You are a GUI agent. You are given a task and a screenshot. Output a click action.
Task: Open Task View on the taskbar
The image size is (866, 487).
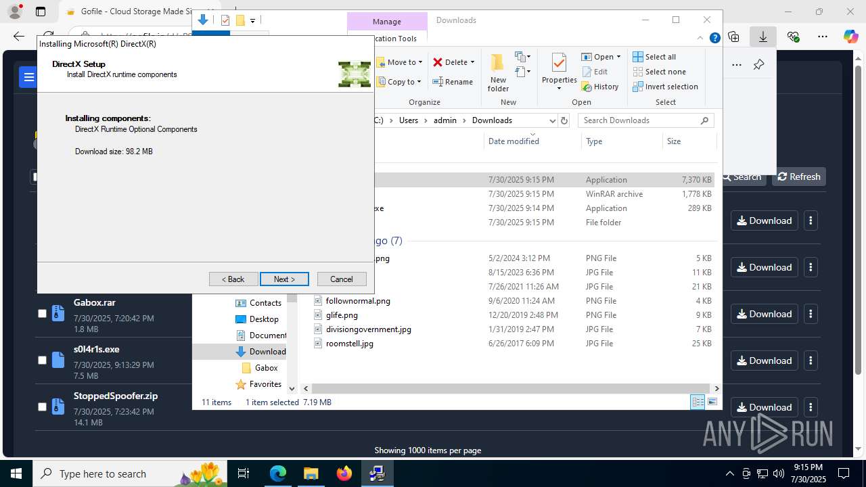click(x=244, y=473)
